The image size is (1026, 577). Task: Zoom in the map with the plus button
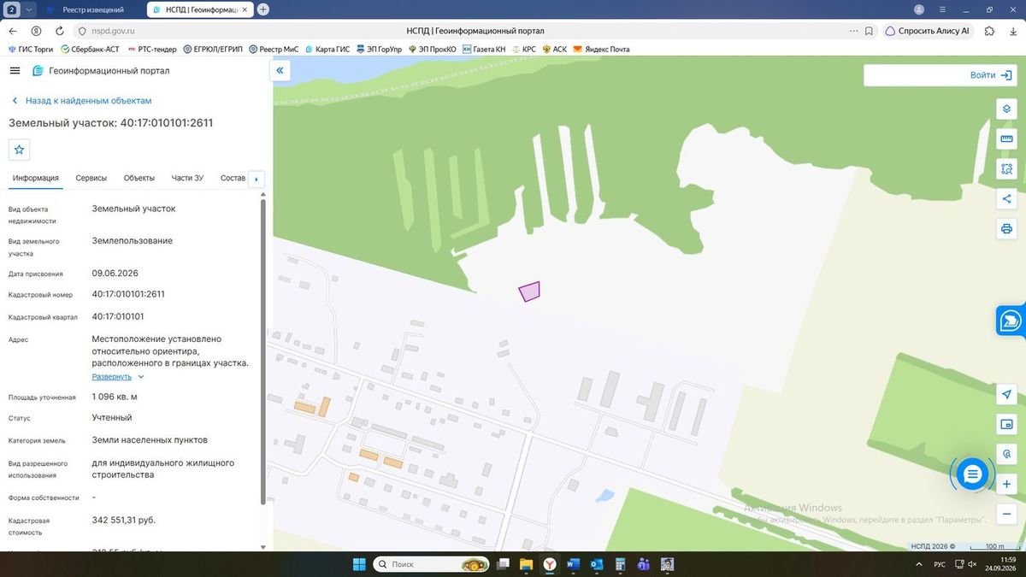click(x=1006, y=484)
